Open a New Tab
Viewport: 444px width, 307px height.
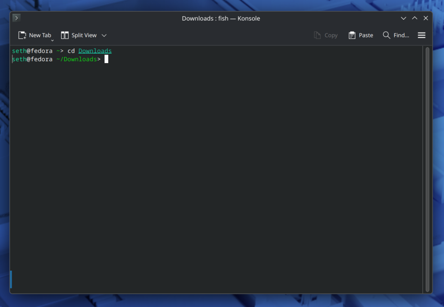[34, 35]
